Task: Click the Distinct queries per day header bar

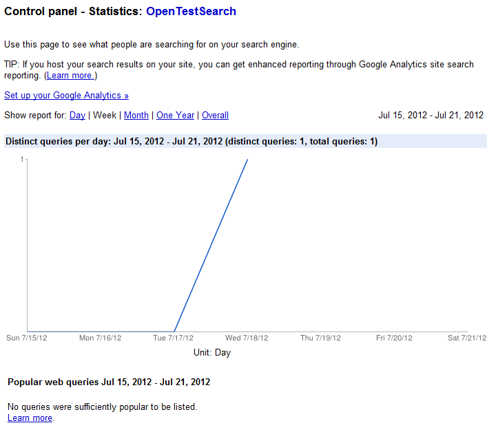Action: pos(245,141)
